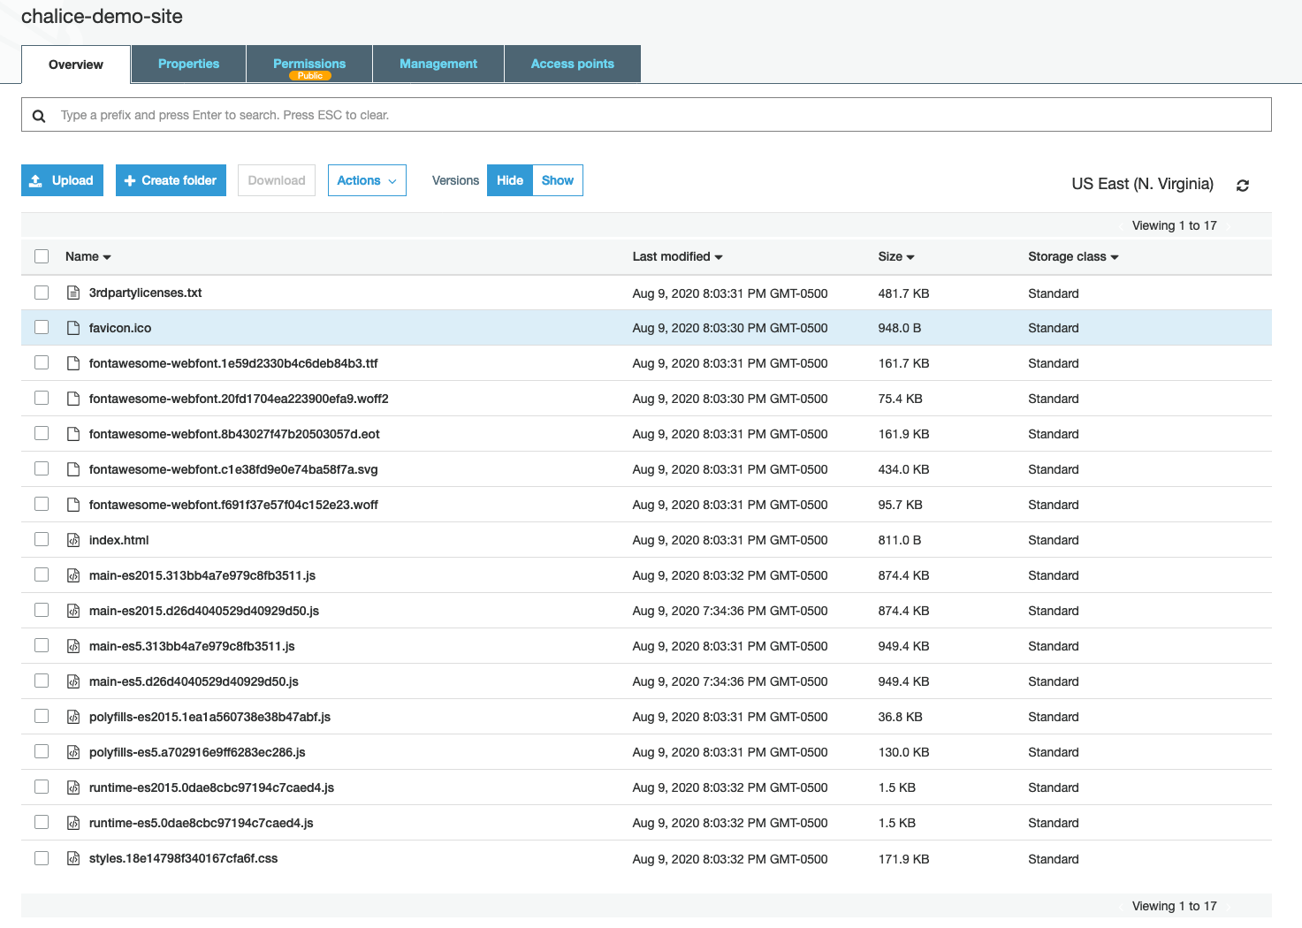
Task: Click the refresh icon near US East
Action: (1243, 186)
